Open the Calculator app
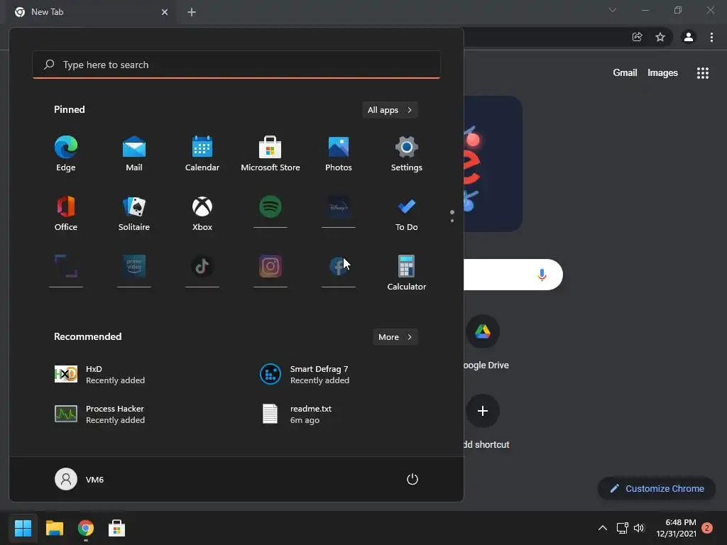 point(407,273)
